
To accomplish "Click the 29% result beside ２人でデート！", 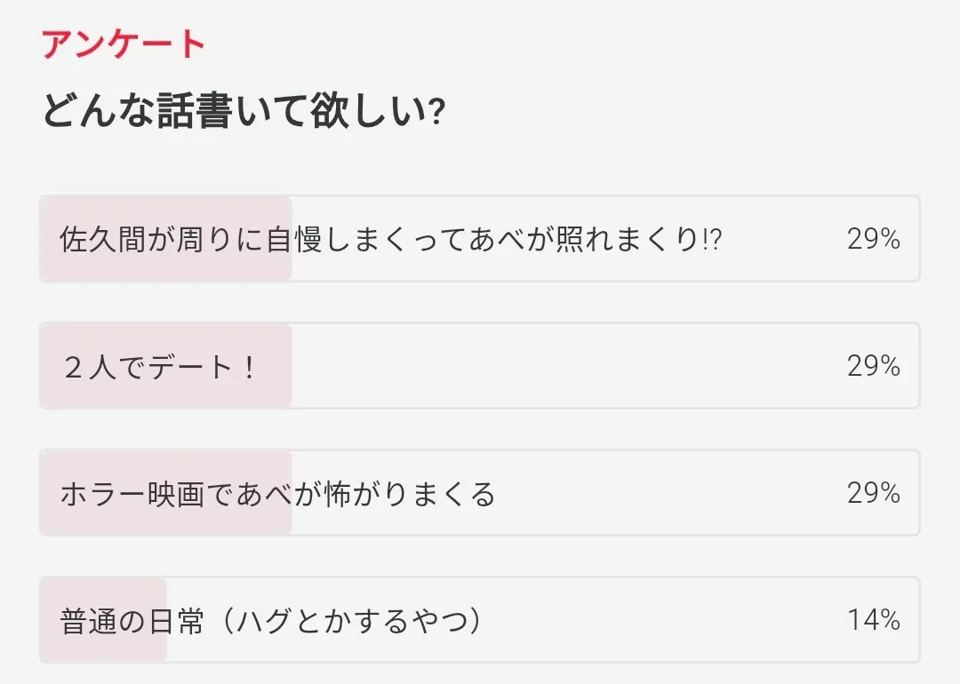I will click(873, 366).
